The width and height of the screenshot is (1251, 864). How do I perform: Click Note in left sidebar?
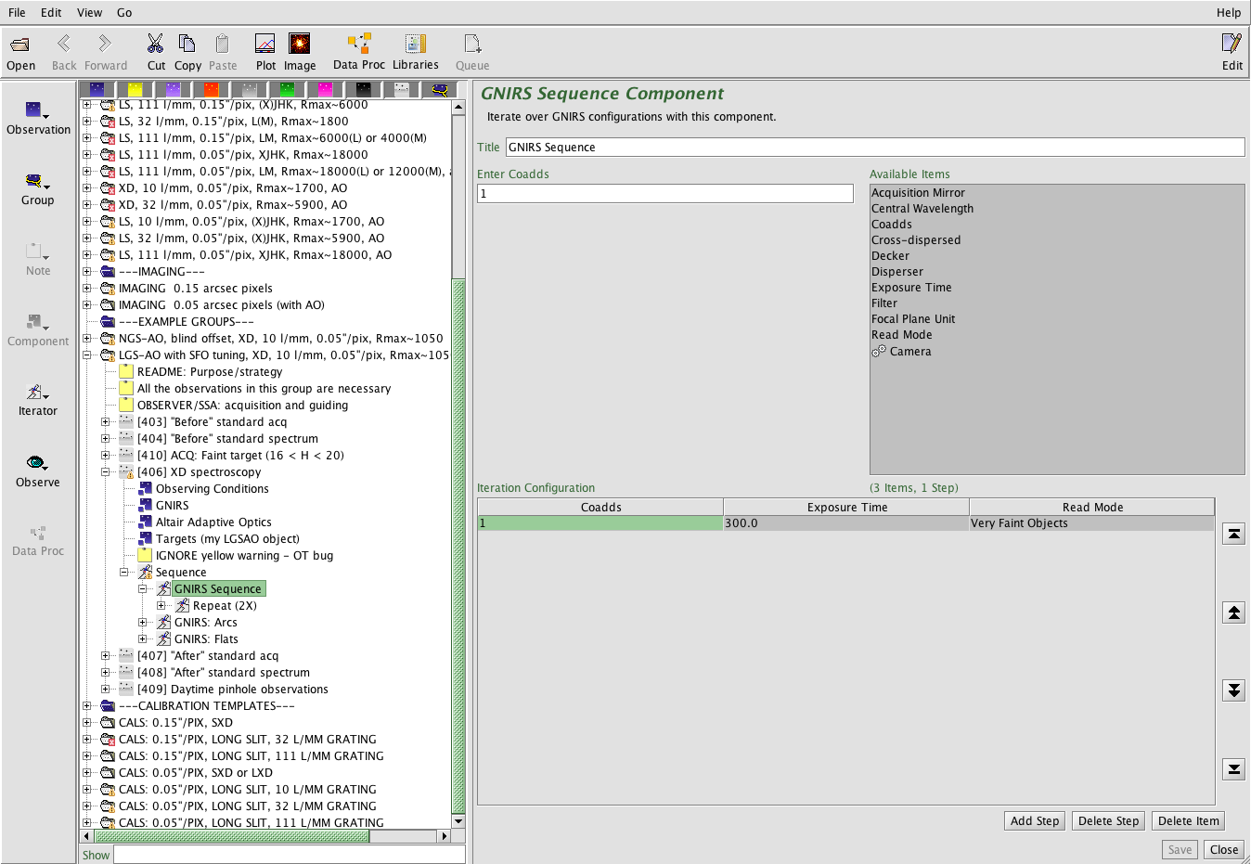click(38, 260)
